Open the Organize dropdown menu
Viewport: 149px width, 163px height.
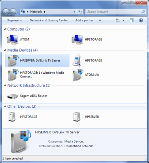coord(14,20)
